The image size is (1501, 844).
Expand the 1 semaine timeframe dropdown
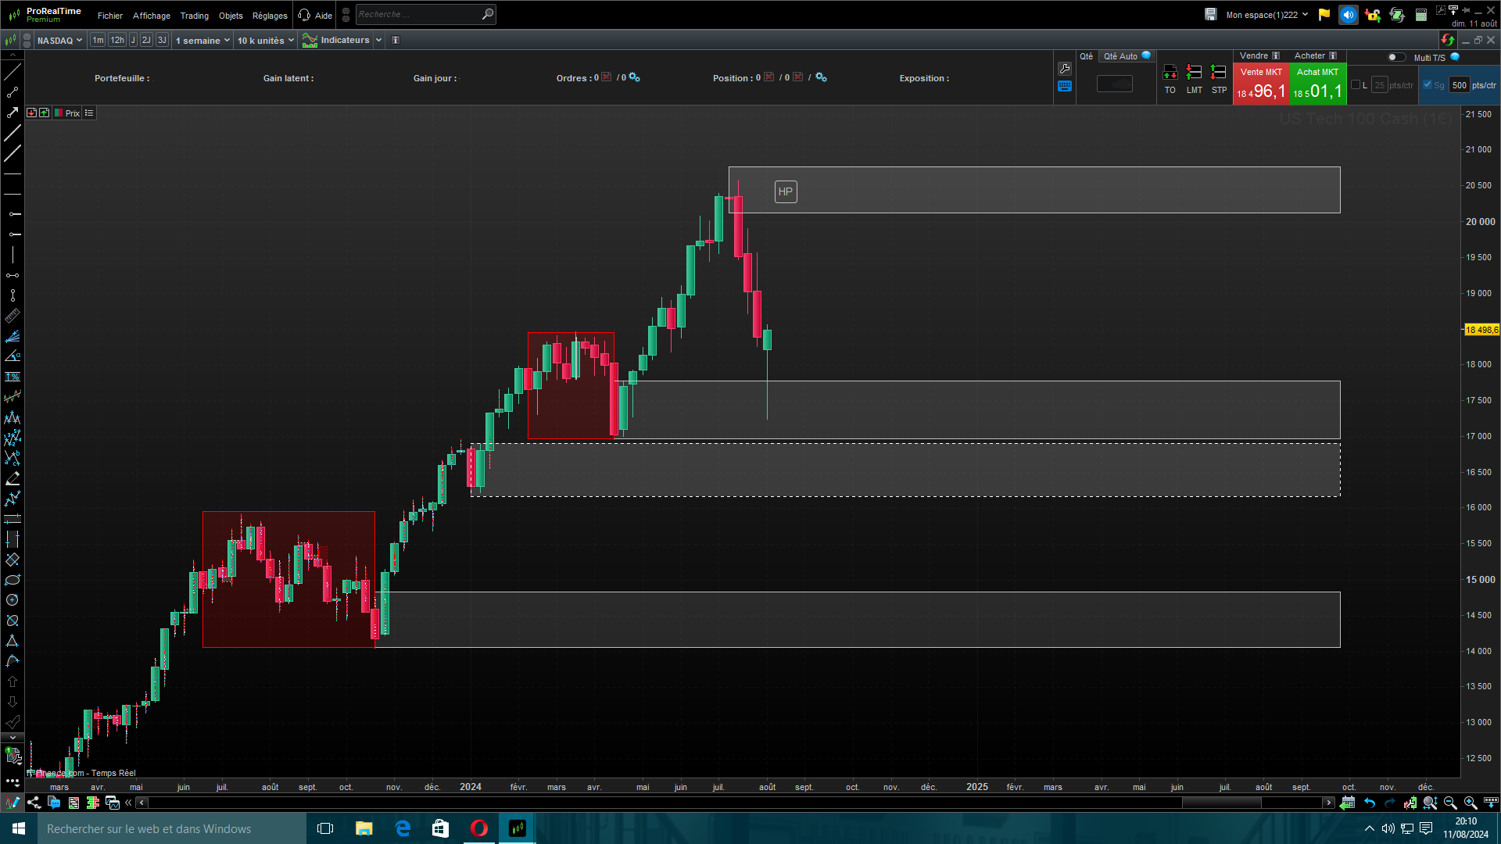(202, 40)
